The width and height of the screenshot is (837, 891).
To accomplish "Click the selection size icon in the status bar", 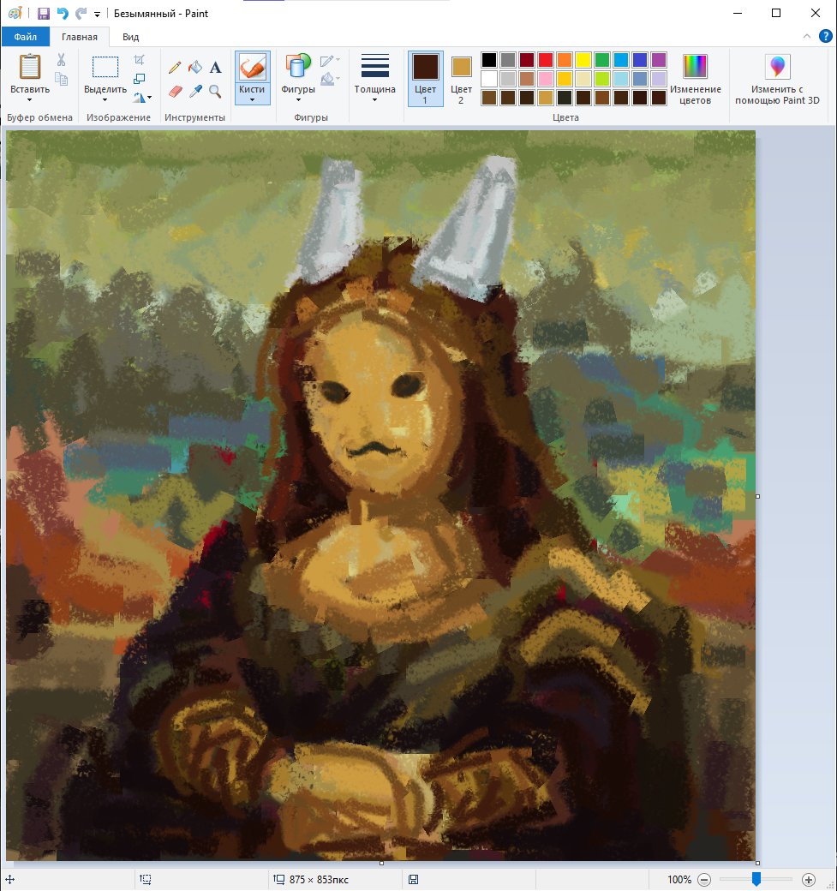I will [146, 880].
